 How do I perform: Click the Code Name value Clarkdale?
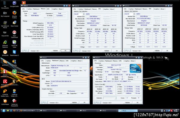(x=110, y=67)
